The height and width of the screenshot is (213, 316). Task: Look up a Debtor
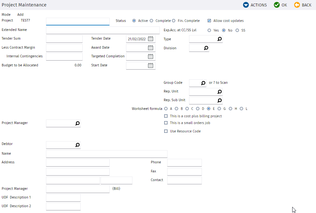pos(77,145)
